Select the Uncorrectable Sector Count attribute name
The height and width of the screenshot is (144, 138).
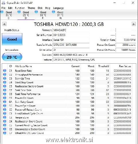30,129
